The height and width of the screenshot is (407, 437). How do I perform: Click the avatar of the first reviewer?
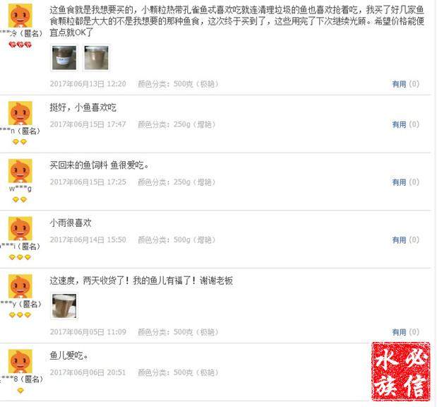[x=20, y=16]
